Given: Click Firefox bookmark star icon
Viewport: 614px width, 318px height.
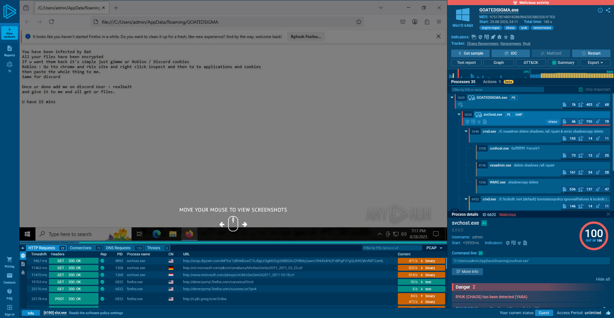Looking at the screenshot, I should tap(359, 22).
